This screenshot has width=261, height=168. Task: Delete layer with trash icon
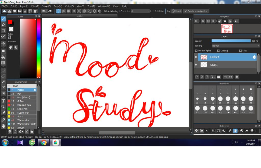237,77
